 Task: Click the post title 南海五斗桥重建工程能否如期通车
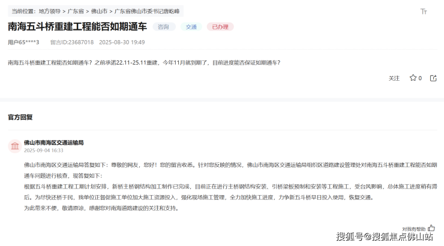click(x=77, y=27)
